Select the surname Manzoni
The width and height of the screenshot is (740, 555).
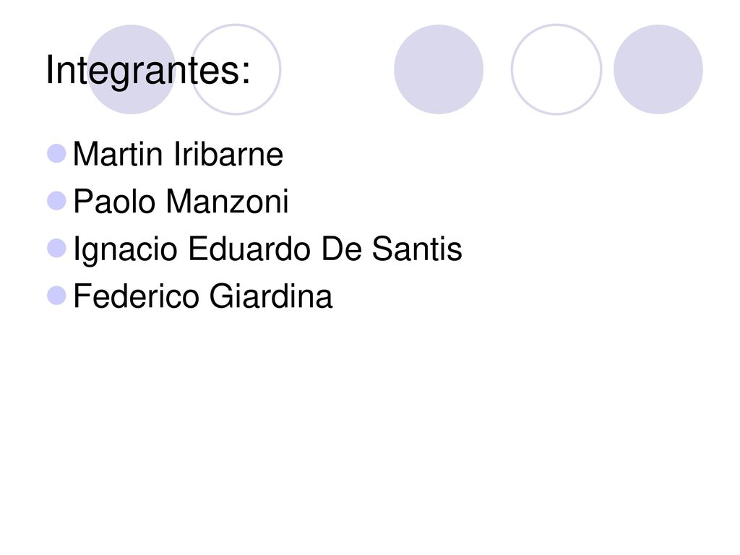[227, 202]
